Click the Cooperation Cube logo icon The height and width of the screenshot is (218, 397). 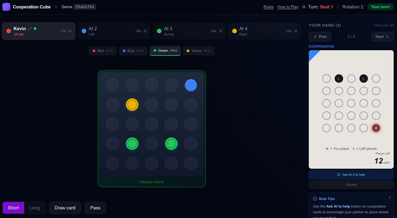6,7
